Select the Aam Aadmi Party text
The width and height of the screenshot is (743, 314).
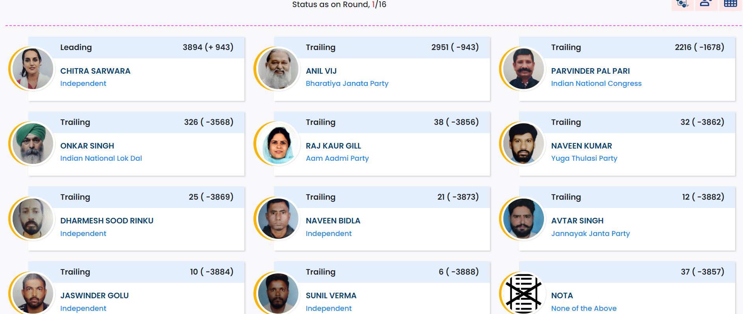[337, 158]
